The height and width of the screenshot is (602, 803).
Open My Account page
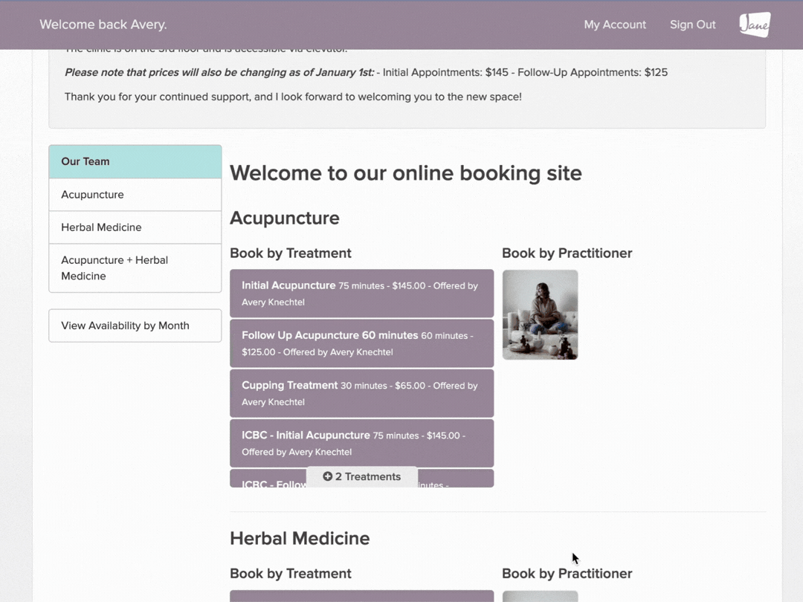click(615, 25)
